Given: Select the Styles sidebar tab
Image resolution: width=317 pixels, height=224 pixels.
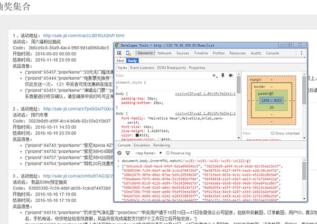Looking at the screenshot, I should coord(122,68).
